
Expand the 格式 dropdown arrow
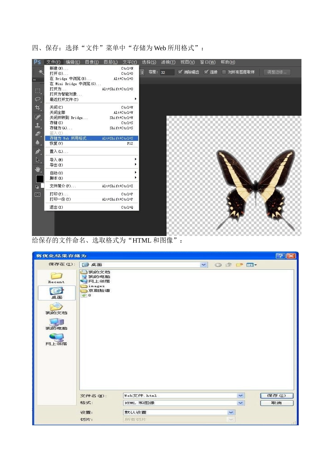pyautogui.click(x=240, y=403)
